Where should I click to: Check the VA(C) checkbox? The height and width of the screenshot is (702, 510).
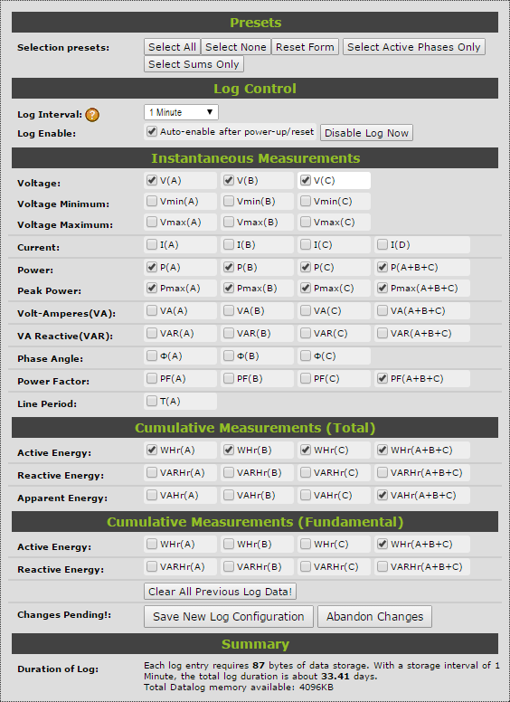pyautogui.click(x=306, y=310)
